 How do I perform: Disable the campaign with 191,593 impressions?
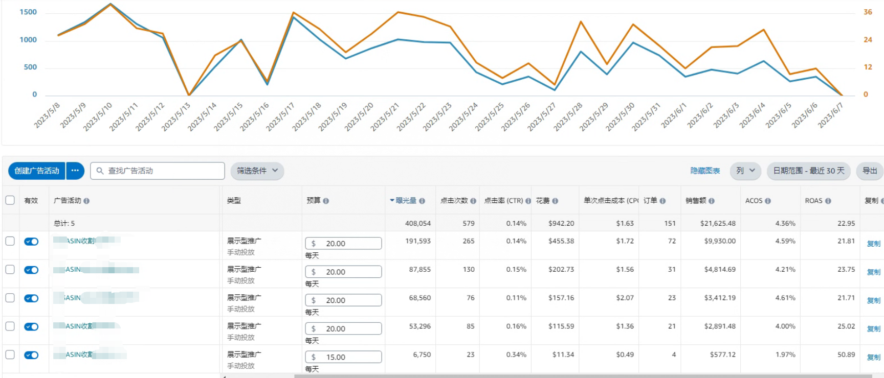coord(31,242)
